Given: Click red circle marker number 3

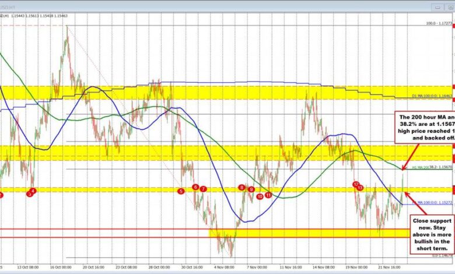Looking at the screenshot, I should (29, 194).
